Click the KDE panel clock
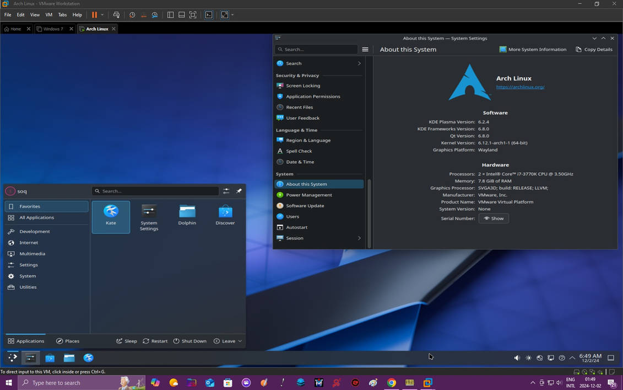This screenshot has width=623, height=390. pyautogui.click(x=590, y=358)
